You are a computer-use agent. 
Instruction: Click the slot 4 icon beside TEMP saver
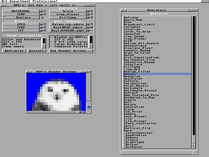[42, 27]
